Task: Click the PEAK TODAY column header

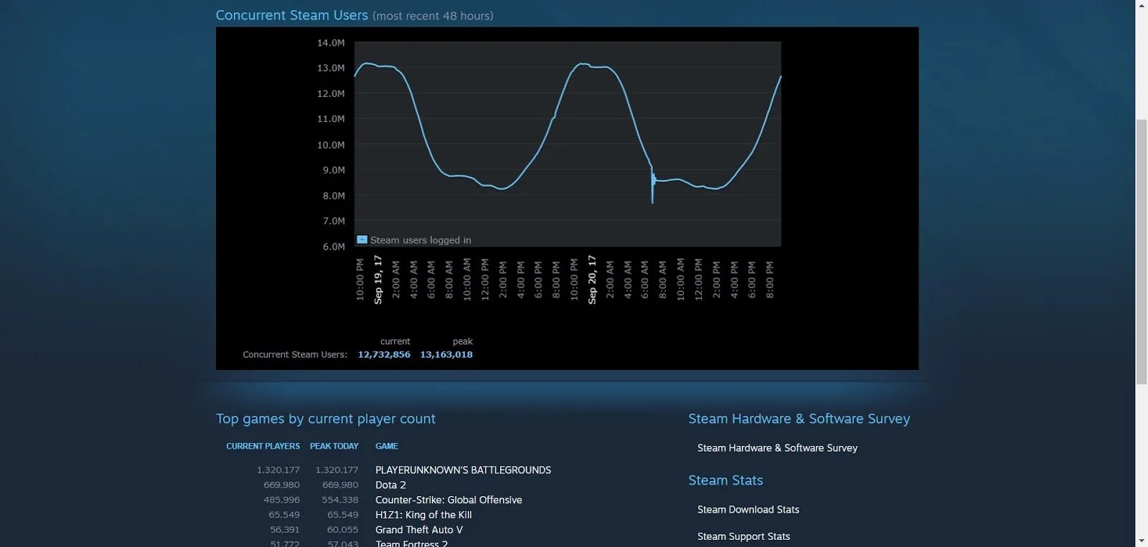Action: click(334, 446)
